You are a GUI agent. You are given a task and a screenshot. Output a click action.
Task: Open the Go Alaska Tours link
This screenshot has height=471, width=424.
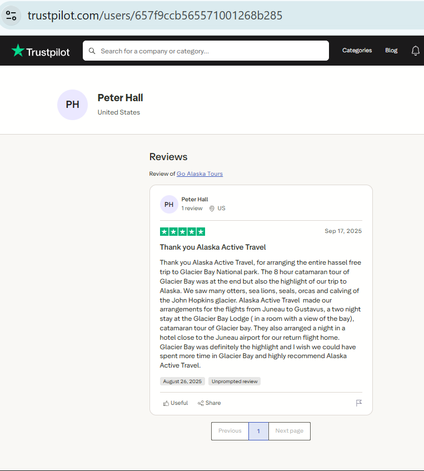[199, 173]
